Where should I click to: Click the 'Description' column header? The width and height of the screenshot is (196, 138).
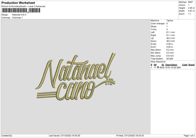tap(171, 65)
